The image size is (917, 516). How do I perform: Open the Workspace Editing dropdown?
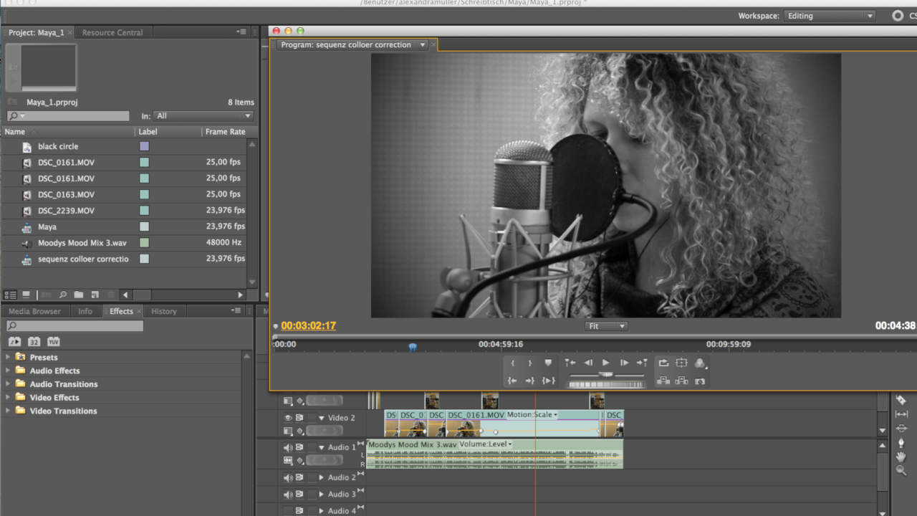click(x=830, y=16)
